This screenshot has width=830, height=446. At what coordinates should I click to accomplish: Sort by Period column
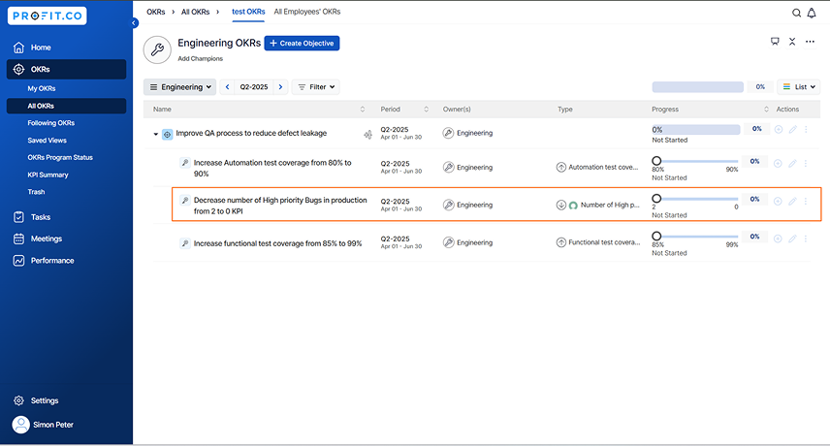point(426,109)
